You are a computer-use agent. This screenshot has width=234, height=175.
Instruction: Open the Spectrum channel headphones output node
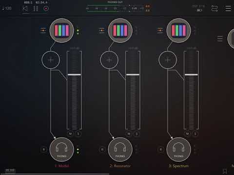(179, 150)
